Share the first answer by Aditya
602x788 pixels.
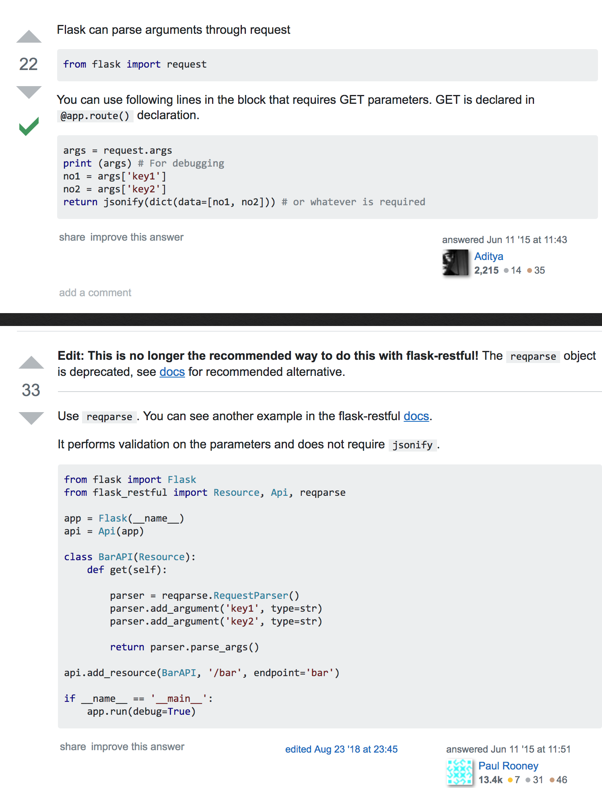pos(72,237)
